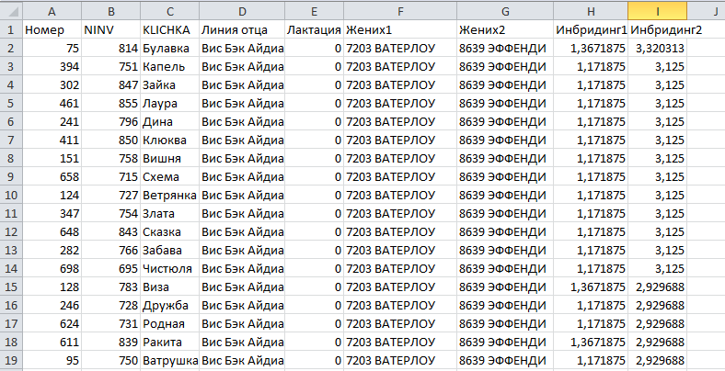Select the Лактация header cell
This screenshot has height=371, width=725.
[x=314, y=30]
